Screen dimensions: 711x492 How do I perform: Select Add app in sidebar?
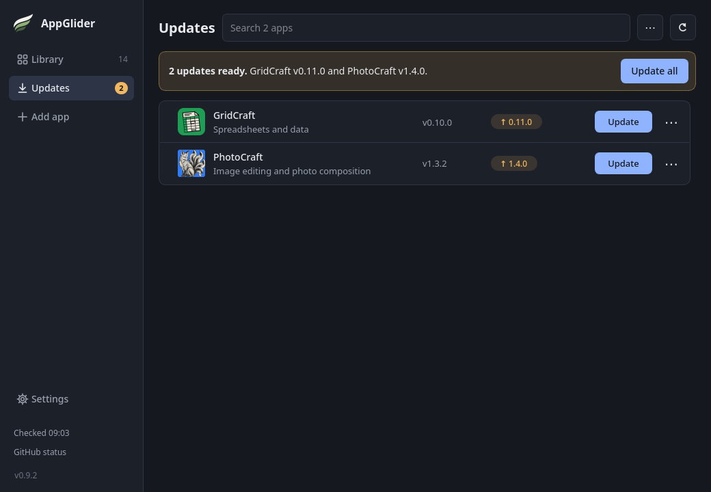click(71, 117)
